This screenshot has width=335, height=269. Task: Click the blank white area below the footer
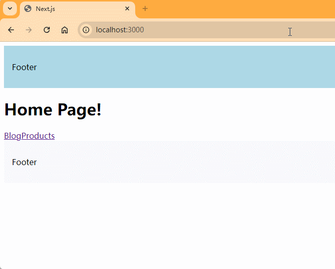pyautogui.click(x=169, y=224)
